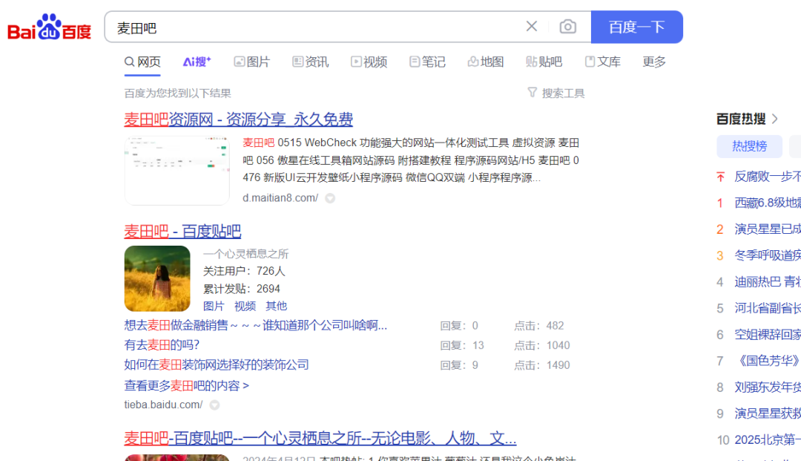This screenshot has width=801, height=461.
Task: Switch to the 图片 tab
Action: pyautogui.click(x=251, y=62)
